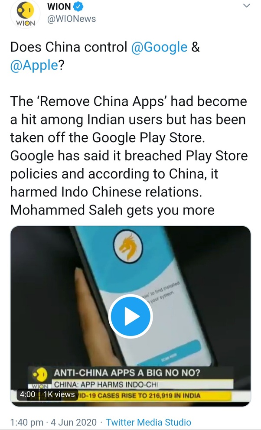Screen dimensions: 261x430
Task: Click the WION logo in the video banner
Action: [40, 375]
